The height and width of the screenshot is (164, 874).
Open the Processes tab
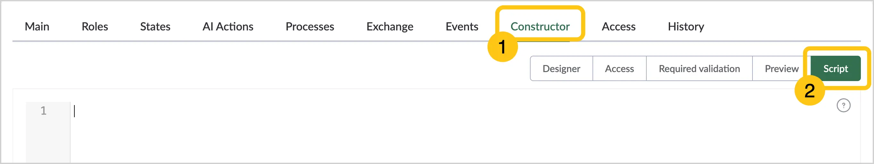pos(310,27)
